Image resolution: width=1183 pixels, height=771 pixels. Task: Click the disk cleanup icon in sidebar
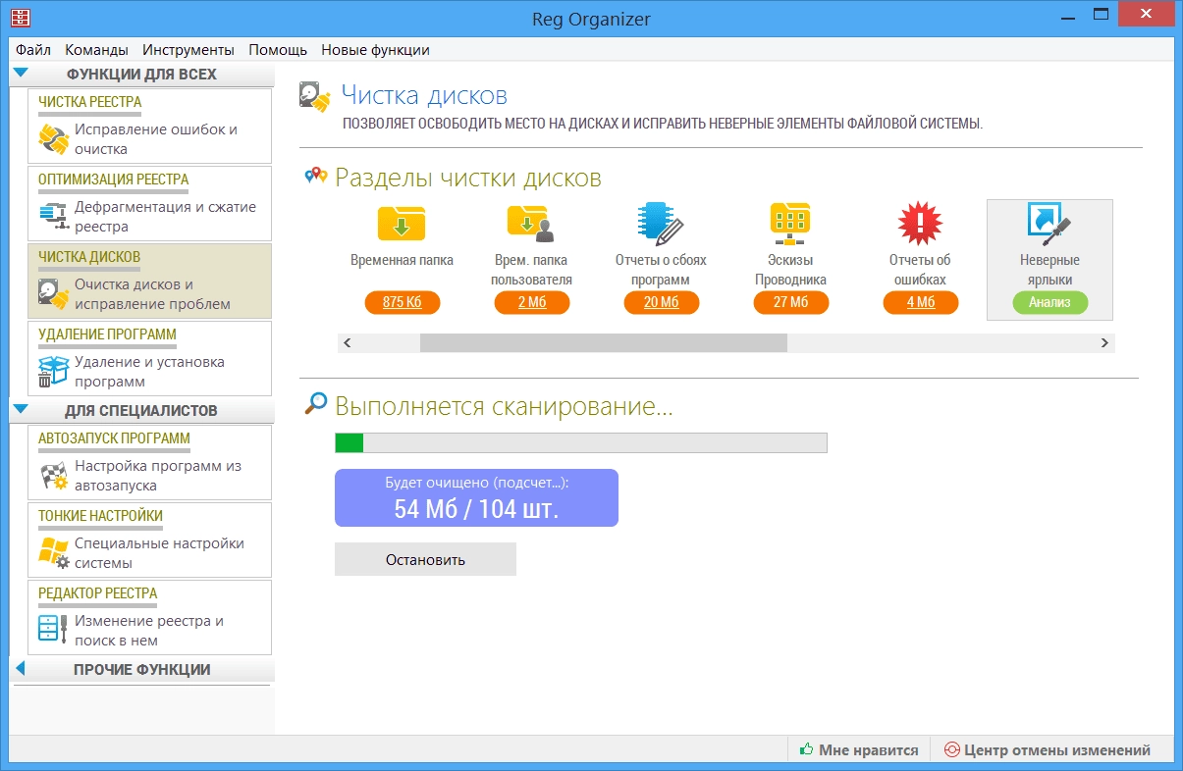[53, 293]
